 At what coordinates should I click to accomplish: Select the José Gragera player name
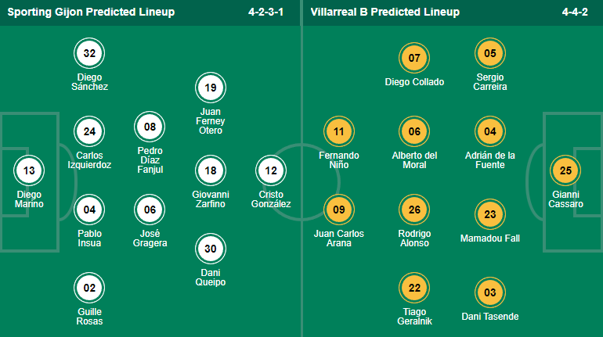pyautogui.click(x=150, y=238)
